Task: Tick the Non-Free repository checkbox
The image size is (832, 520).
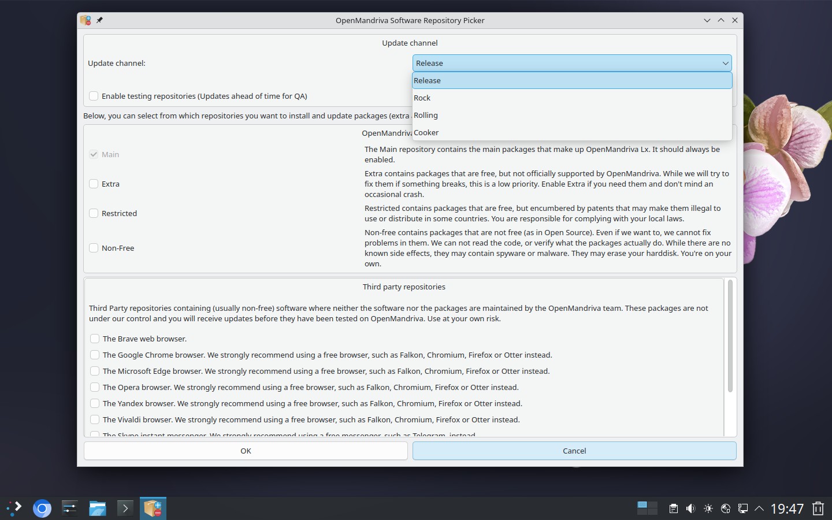Action: [94, 248]
